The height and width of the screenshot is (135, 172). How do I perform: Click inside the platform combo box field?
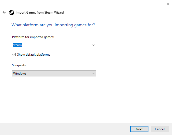pos(54,45)
